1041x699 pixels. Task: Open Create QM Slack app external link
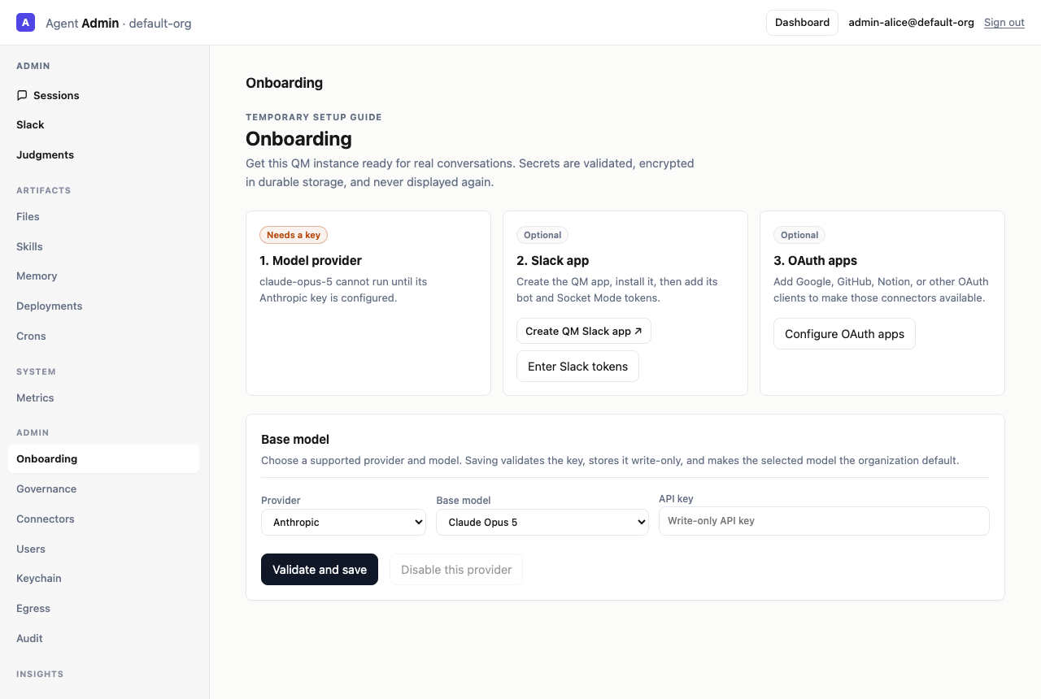tap(584, 331)
